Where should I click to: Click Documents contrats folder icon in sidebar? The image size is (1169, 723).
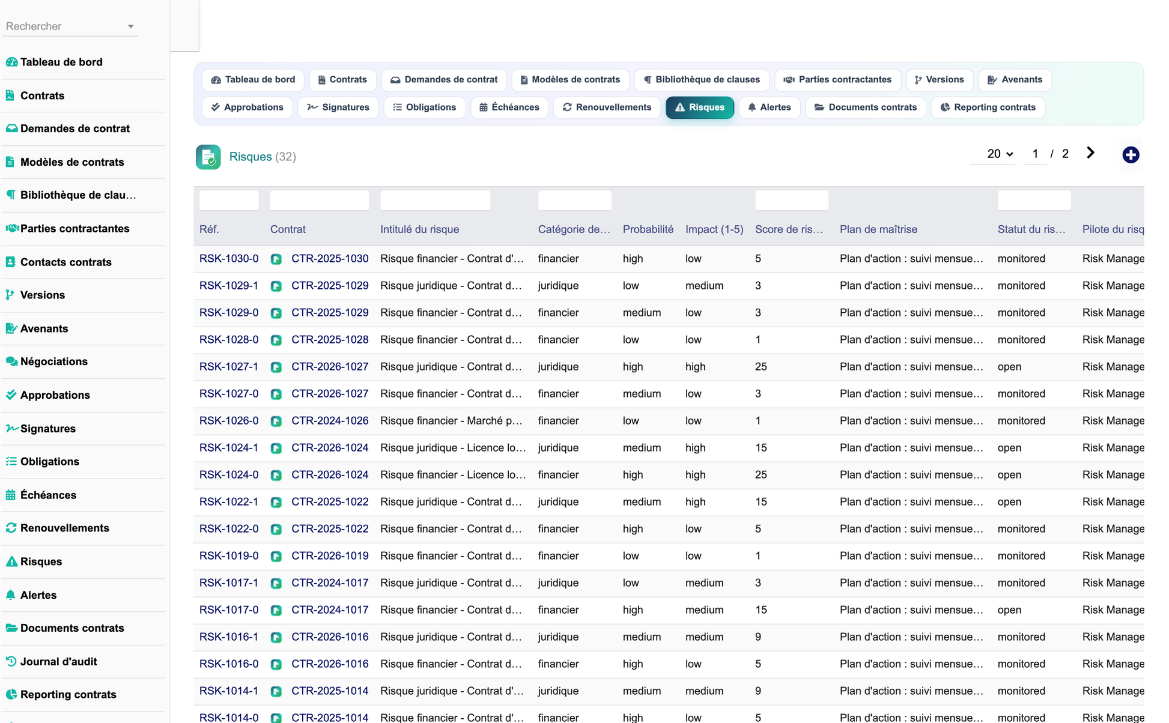coord(11,628)
